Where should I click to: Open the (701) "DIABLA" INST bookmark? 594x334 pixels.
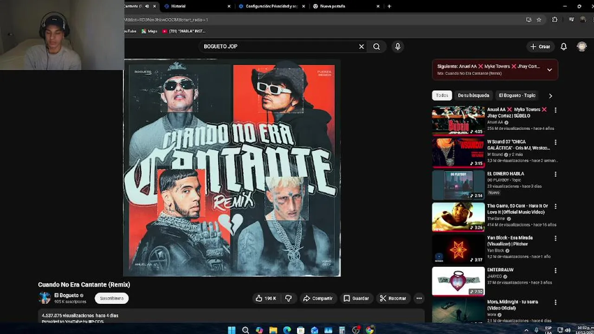pyautogui.click(x=184, y=31)
